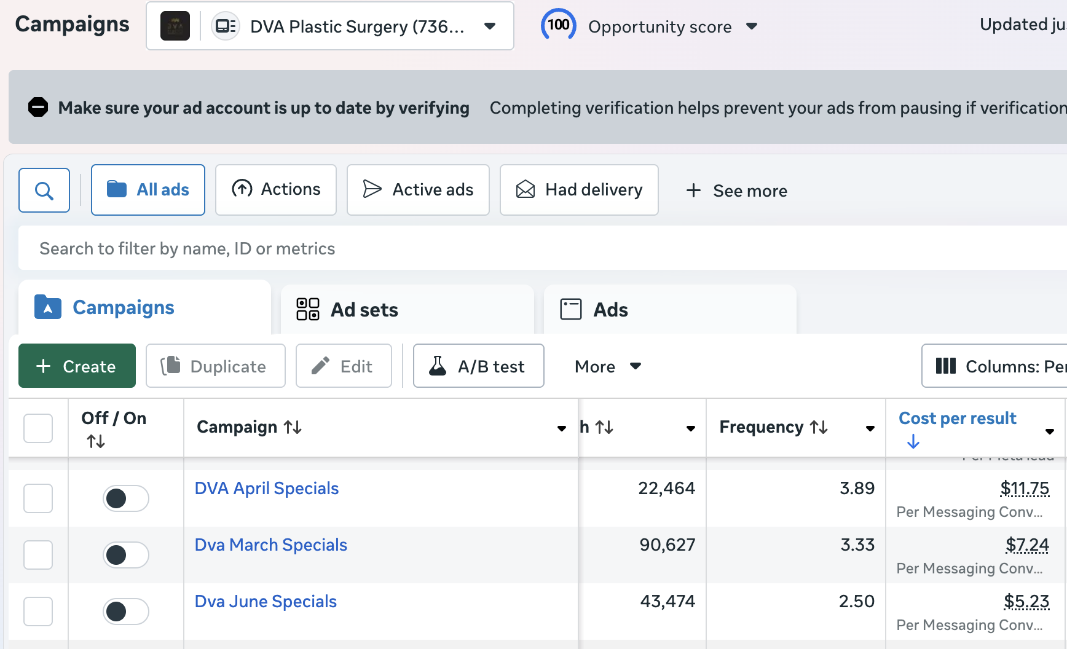
Task: Sort by Frequency arrows icon
Action: pos(819,427)
